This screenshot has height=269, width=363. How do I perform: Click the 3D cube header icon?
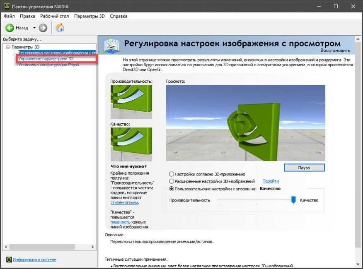[111, 44]
